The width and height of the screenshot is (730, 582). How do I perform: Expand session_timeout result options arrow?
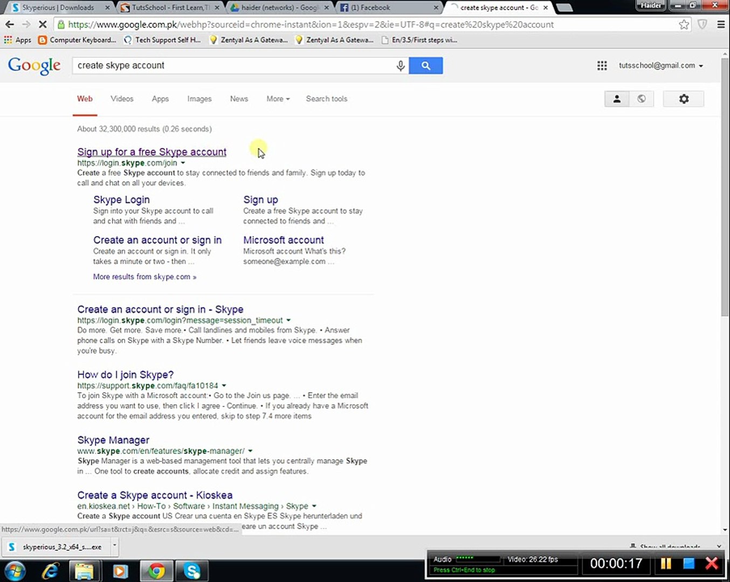[288, 320]
